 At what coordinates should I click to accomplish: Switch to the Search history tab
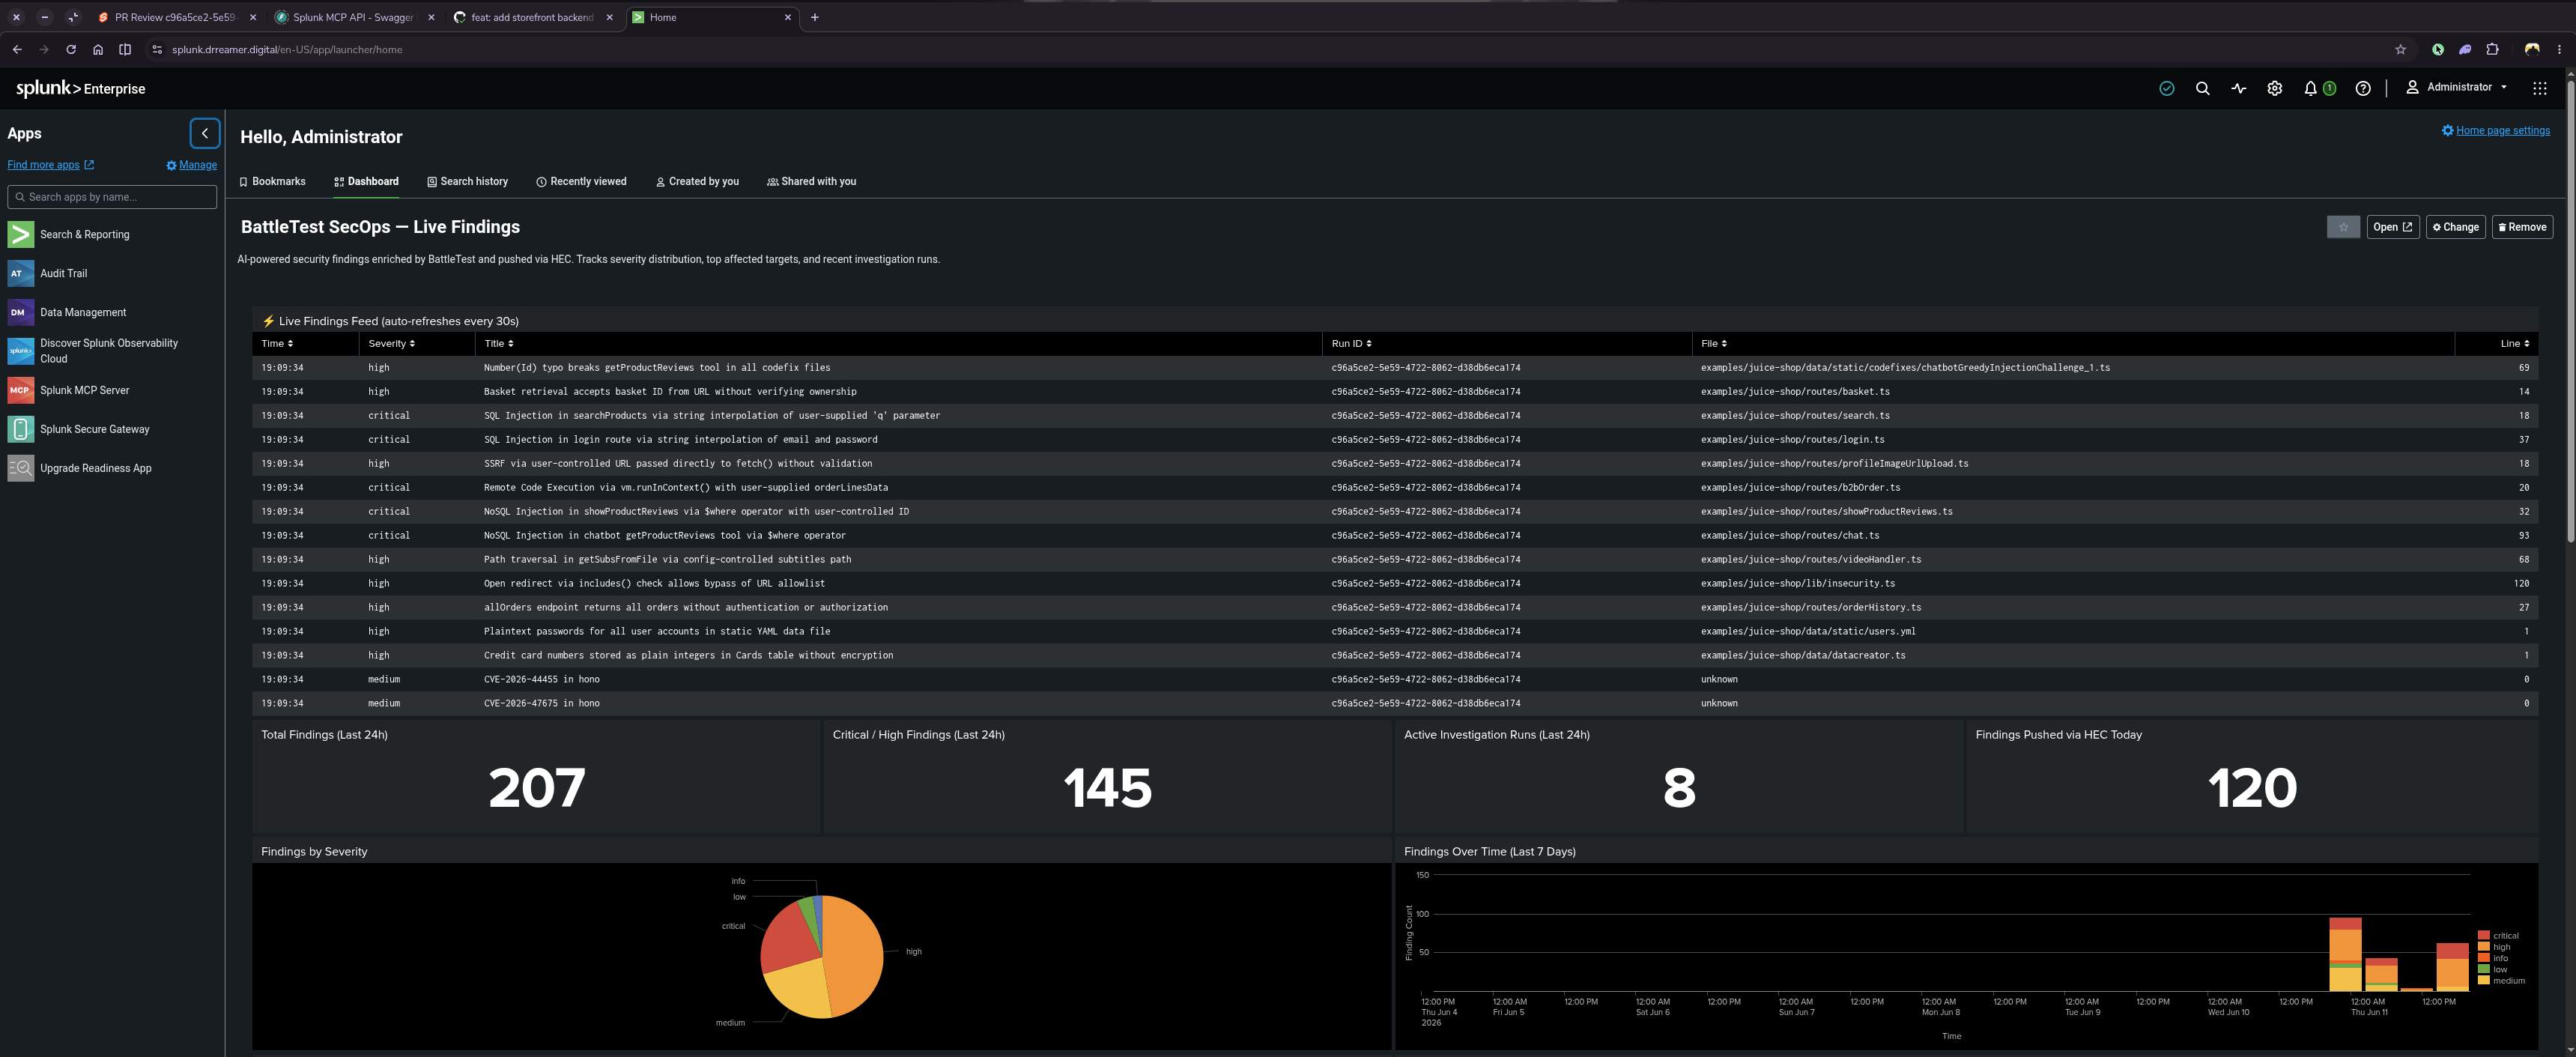tap(467, 182)
